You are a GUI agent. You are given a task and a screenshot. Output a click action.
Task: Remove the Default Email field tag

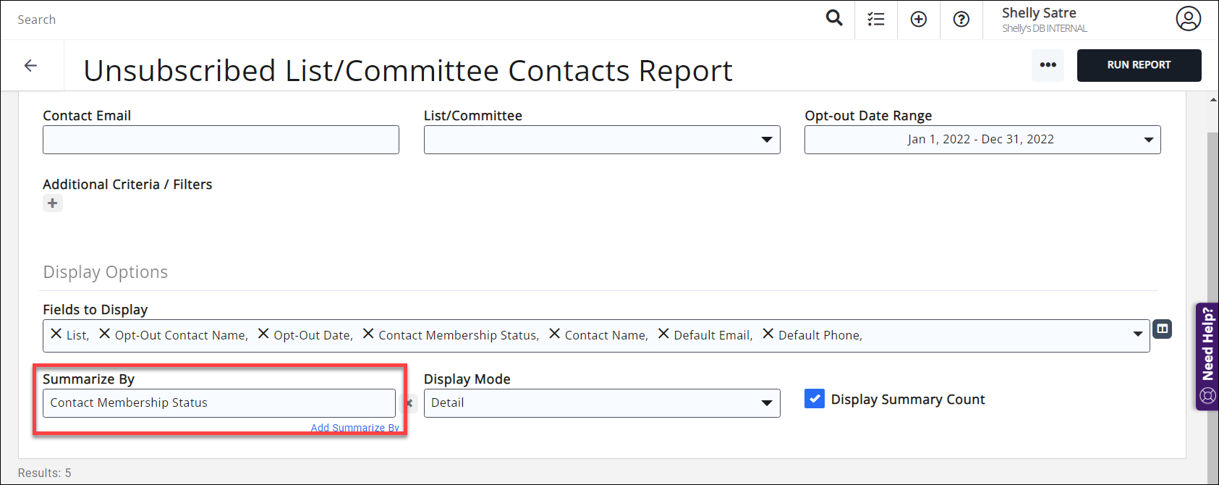[x=663, y=334]
